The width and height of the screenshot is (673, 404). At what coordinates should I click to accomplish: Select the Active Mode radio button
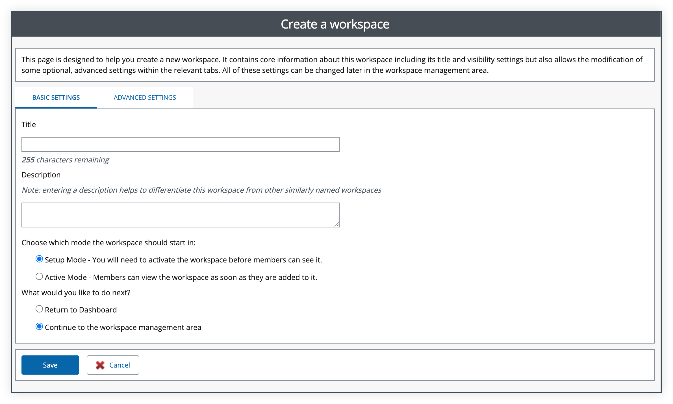click(39, 276)
